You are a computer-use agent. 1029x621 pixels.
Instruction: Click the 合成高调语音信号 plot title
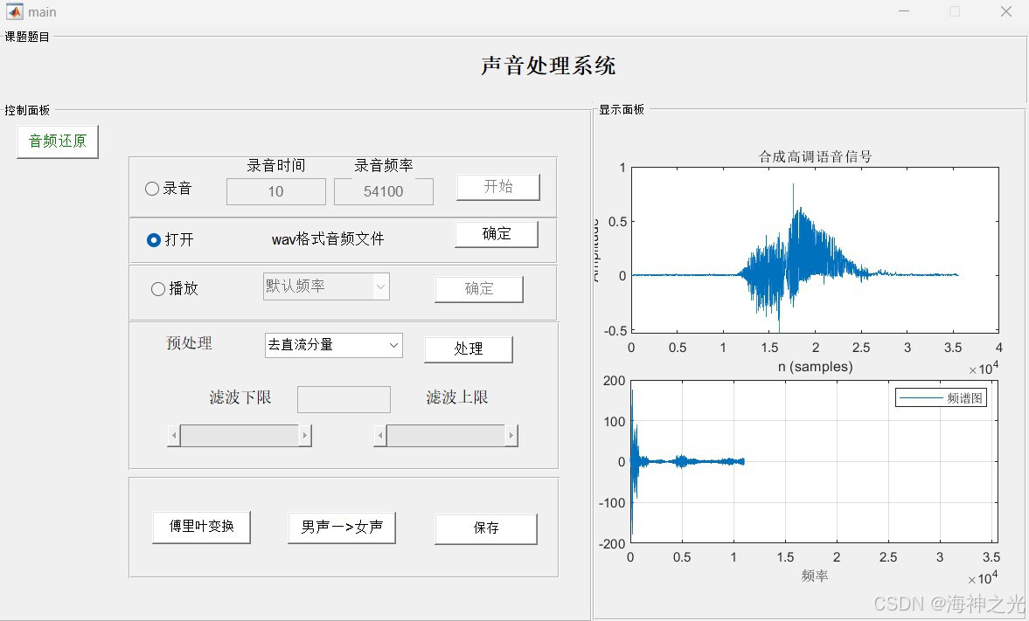pos(815,156)
